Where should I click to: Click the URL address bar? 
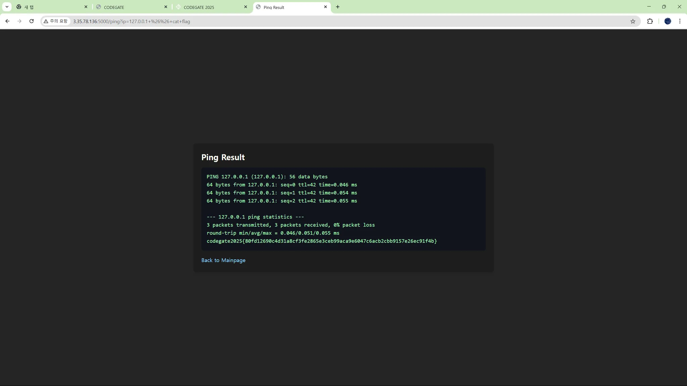point(335,21)
